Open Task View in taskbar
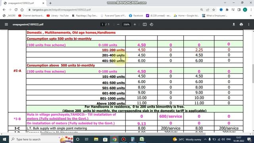254x143 pixels. coord(87,139)
